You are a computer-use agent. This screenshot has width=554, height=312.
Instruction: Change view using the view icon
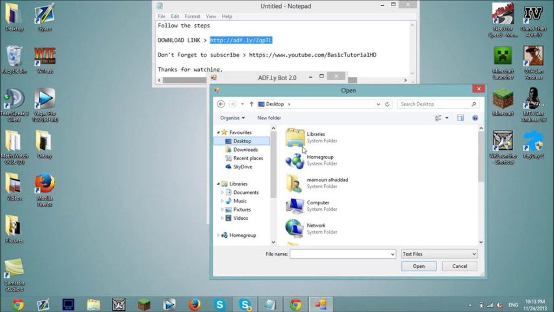[438, 118]
